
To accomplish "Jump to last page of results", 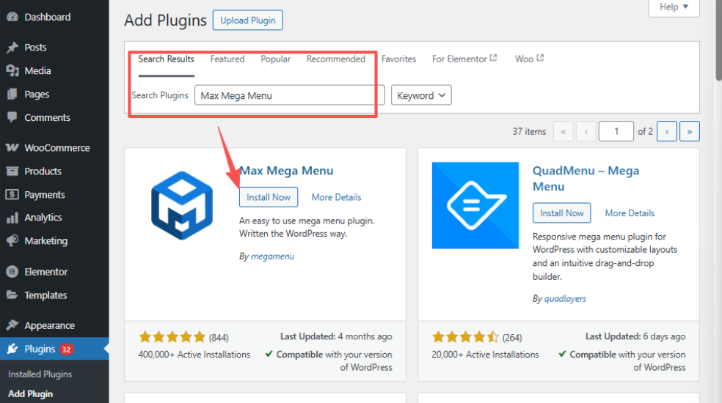I will [690, 131].
